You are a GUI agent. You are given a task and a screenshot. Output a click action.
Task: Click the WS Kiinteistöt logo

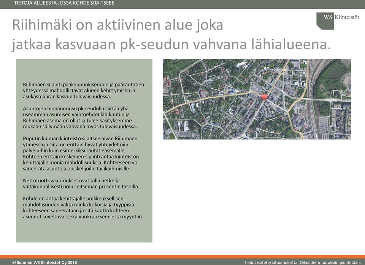pos(338,21)
